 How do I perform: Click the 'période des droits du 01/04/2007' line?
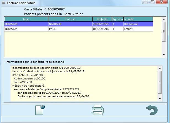point(49,93)
